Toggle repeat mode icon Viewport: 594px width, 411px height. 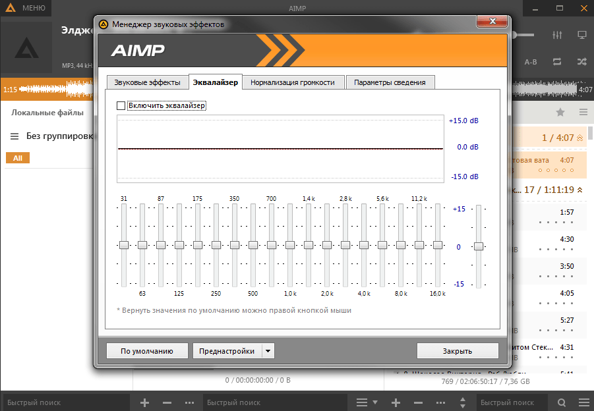click(557, 62)
